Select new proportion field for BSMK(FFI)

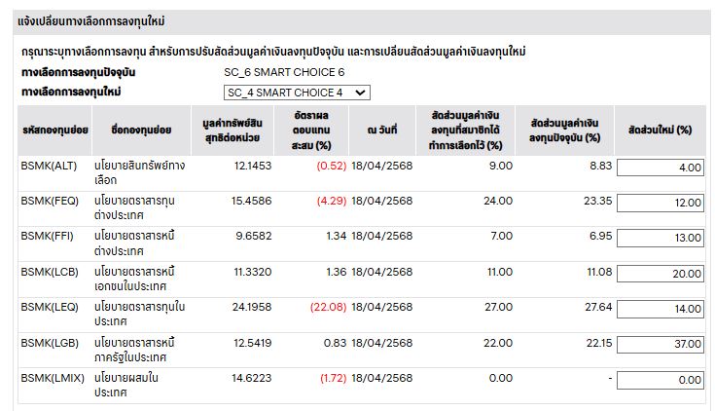click(x=660, y=238)
